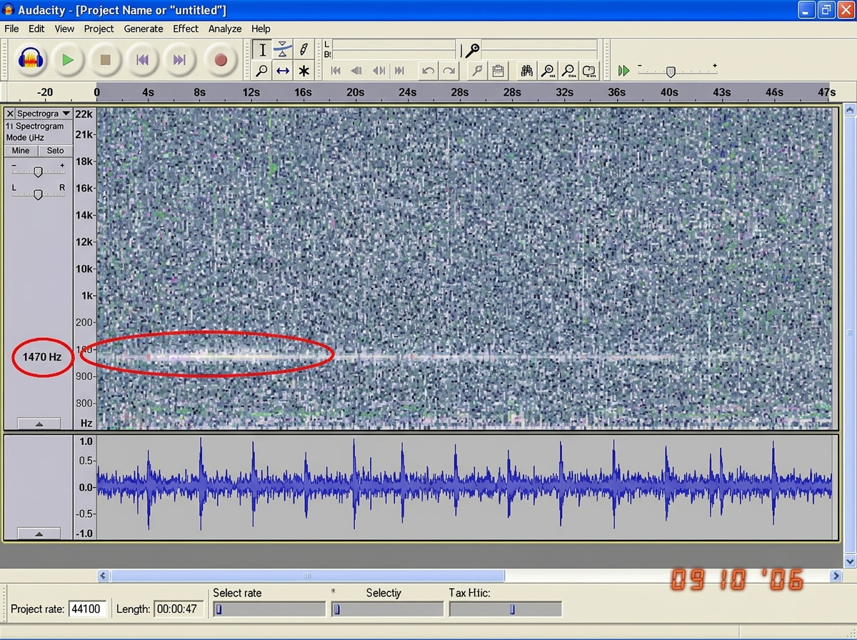Select the Envelope tool
Image resolution: width=857 pixels, height=640 pixels.
283,49
